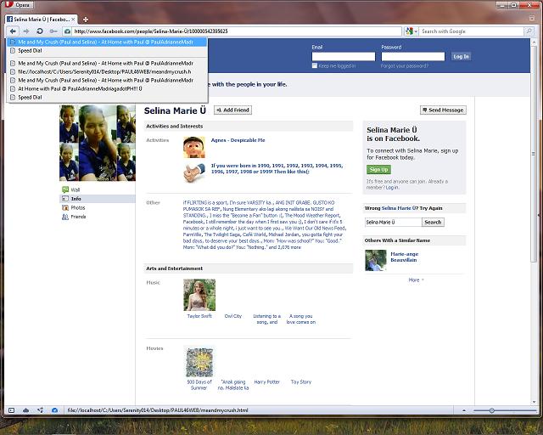543x435 pixels.
Task: Choose the last Speed Dial history entry
Action: pyautogui.click(x=107, y=98)
